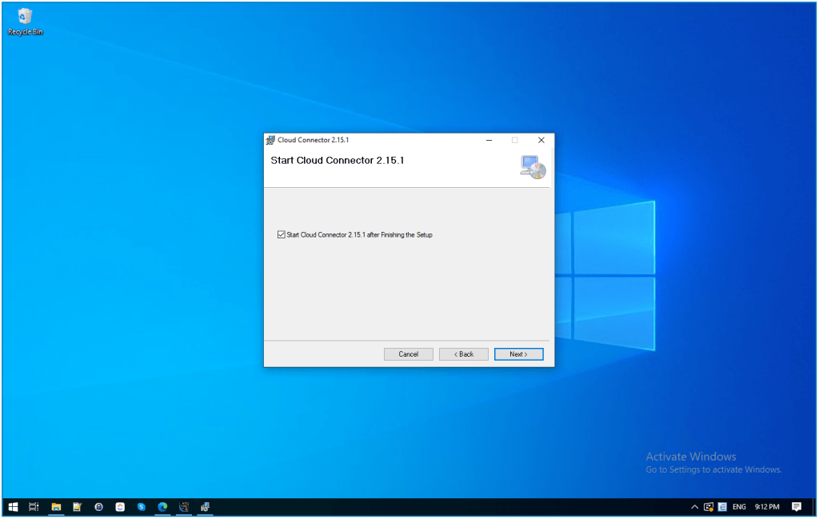Click the blue S icon in the taskbar
This screenshot has width=819, height=519.
tap(142, 506)
